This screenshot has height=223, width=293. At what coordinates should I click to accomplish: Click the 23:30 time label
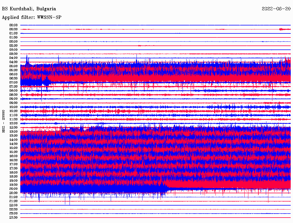pyautogui.click(x=13, y=218)
